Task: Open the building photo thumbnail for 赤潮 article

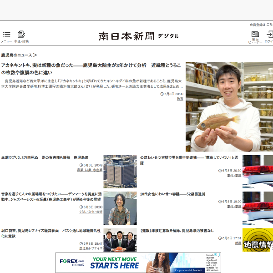Action: [x=120, y=172]
